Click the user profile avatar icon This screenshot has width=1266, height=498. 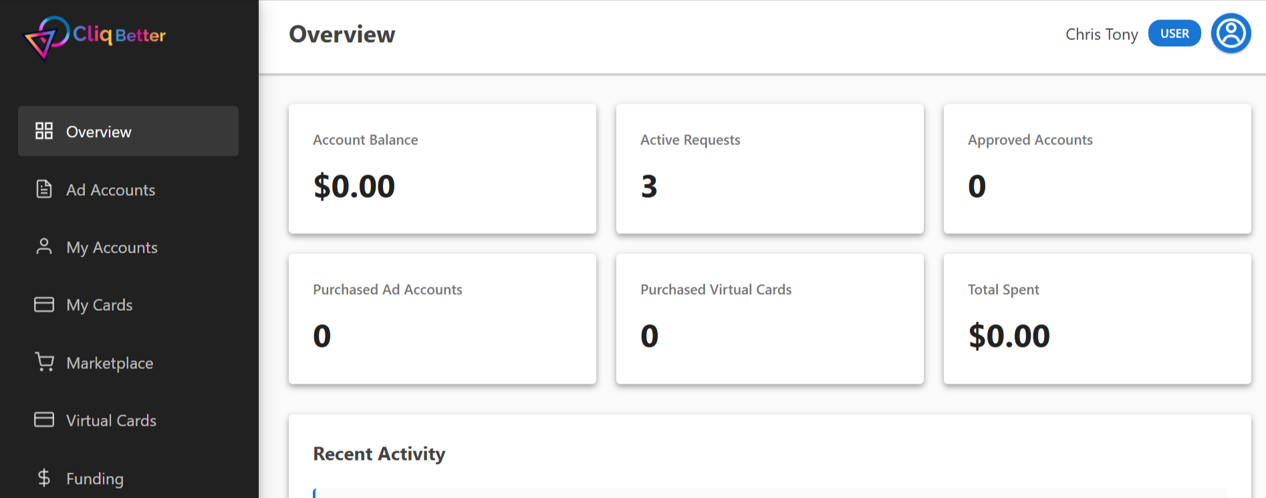[1231, 33]
